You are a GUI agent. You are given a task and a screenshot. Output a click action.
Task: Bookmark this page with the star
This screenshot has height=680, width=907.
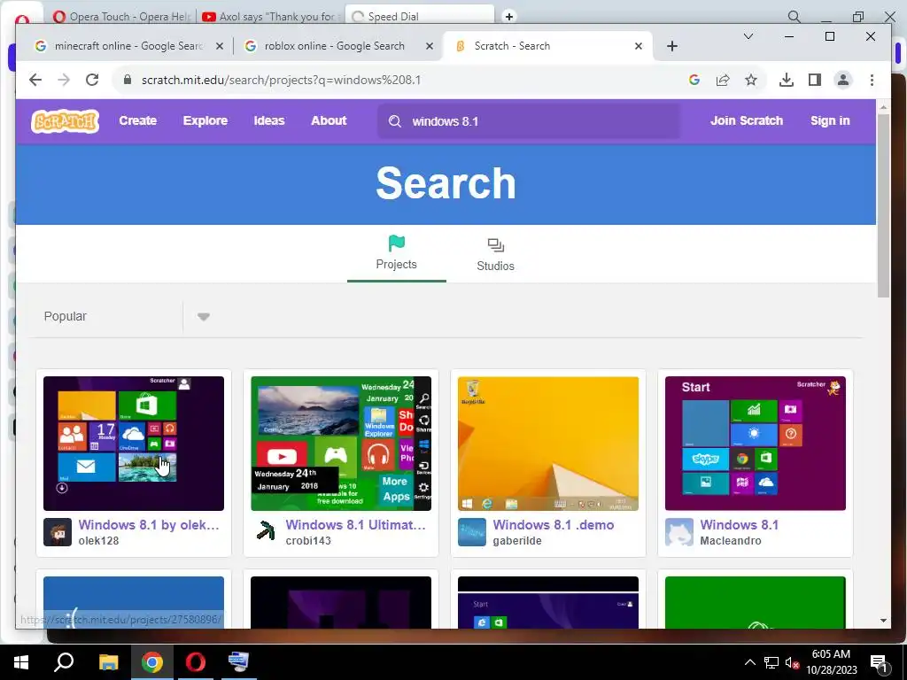pos(751,80)
